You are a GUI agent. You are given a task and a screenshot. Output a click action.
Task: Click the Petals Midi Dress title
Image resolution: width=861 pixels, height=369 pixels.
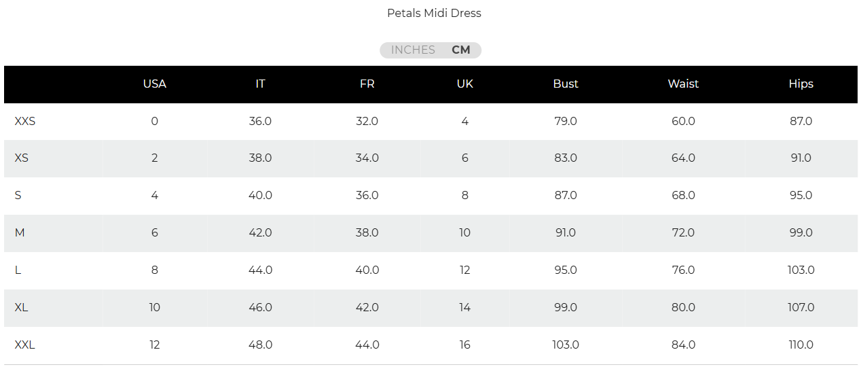pos(434,13)
